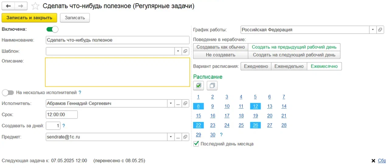Select the Еженедельно schedule option
386x168 pixels.
tap(289, 66)
